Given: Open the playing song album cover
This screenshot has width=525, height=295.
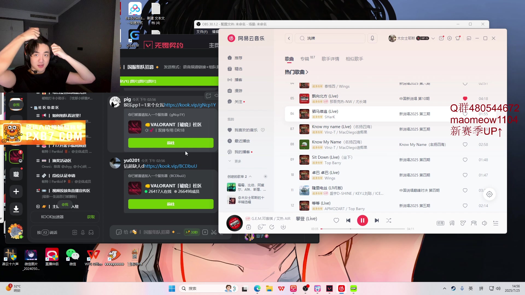Looking at the screenshot, I should pos(235,223).
